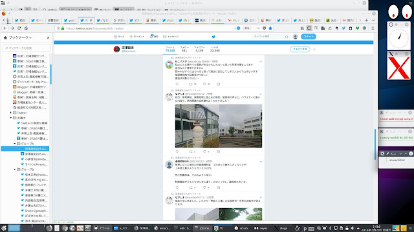The image size is (414, 232).
Task: Collapse the グループB bookmark folder
Action: pos(15,169)
